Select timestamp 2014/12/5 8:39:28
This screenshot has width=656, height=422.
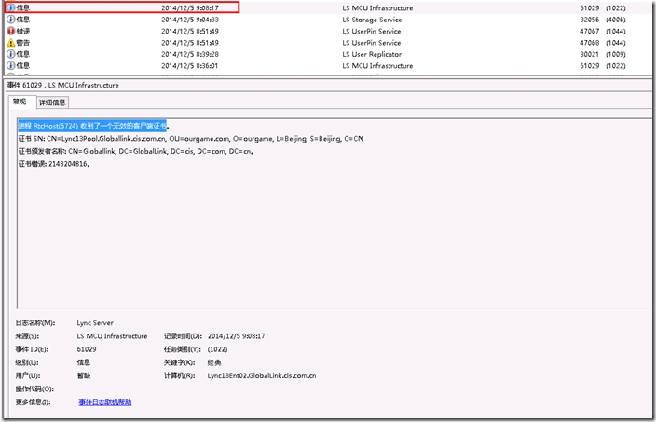pos(190,54)
